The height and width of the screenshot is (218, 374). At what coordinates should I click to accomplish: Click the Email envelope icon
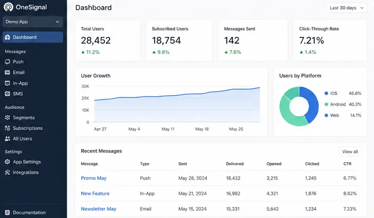[8, 72]
